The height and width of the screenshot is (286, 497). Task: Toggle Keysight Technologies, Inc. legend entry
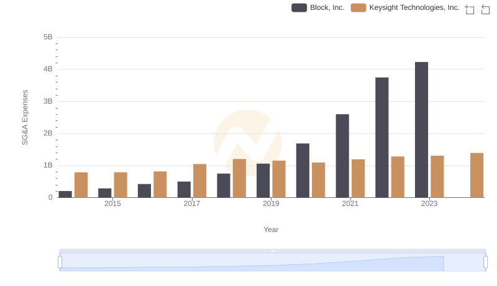click(405, 7)
